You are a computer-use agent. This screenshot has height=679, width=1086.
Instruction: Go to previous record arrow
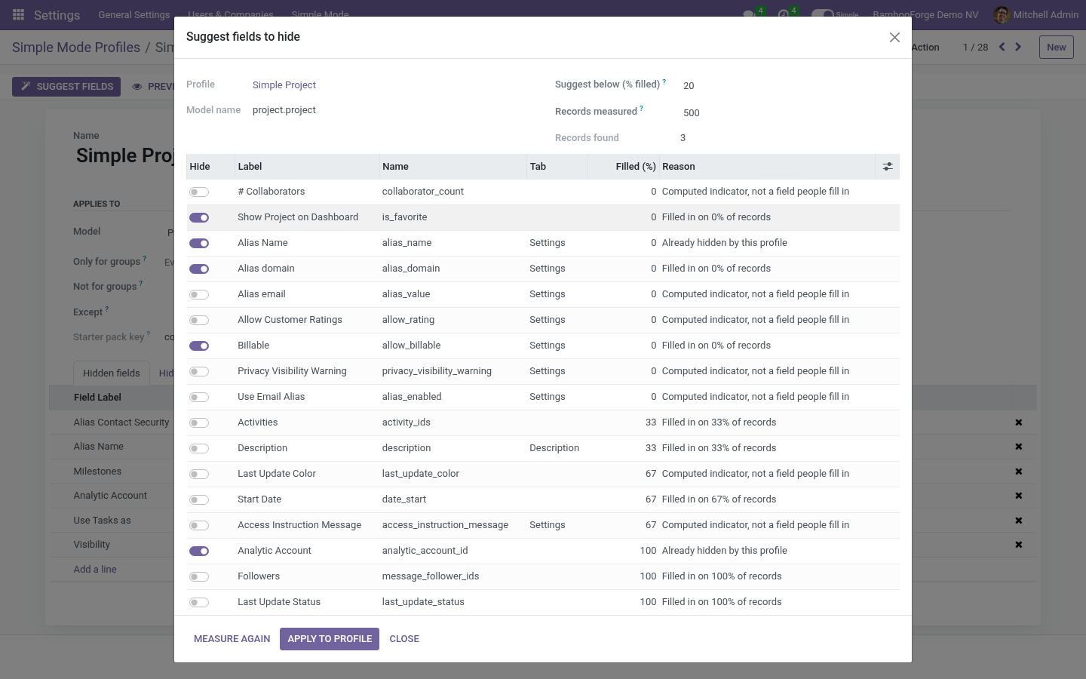[x=1002, y=47]
